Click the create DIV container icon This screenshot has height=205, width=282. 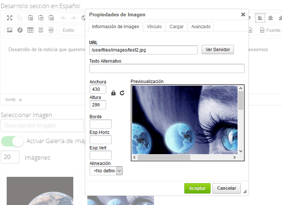[41, 30]
